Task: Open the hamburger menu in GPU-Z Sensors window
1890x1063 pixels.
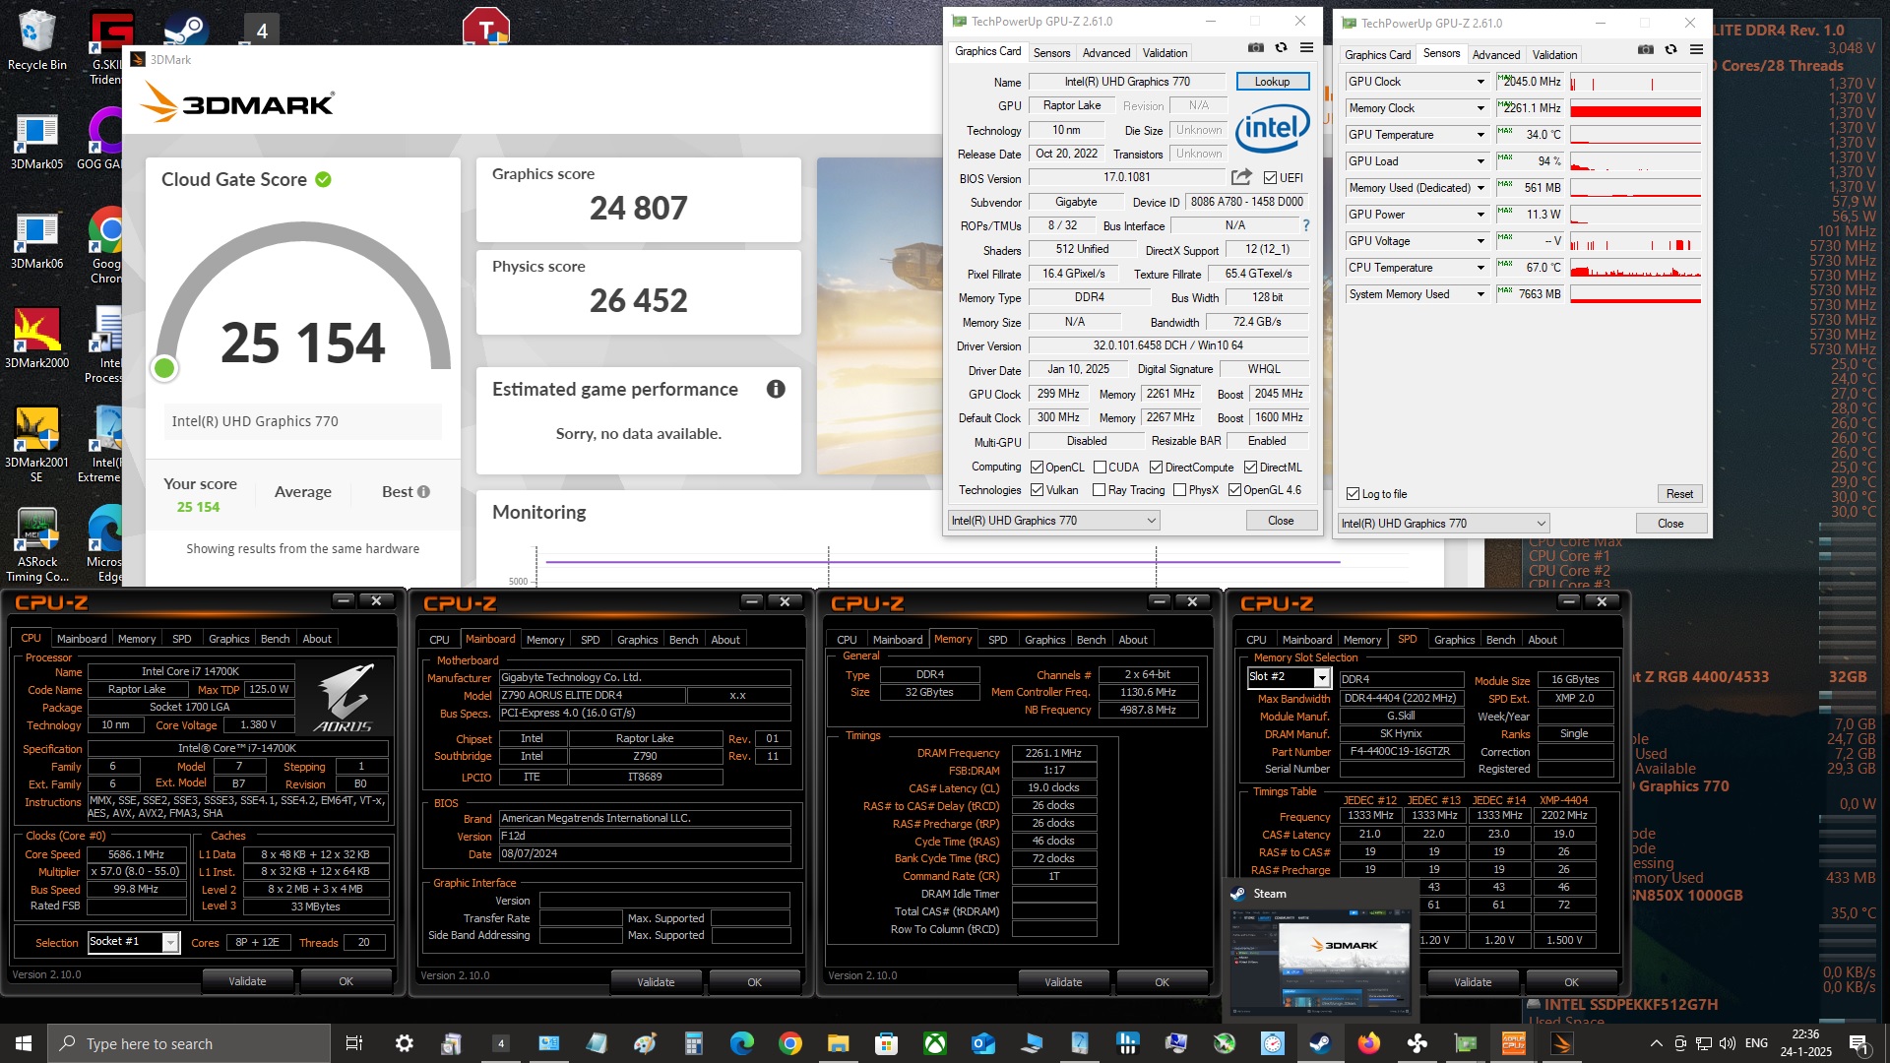Action: (x=1696, y=49)
